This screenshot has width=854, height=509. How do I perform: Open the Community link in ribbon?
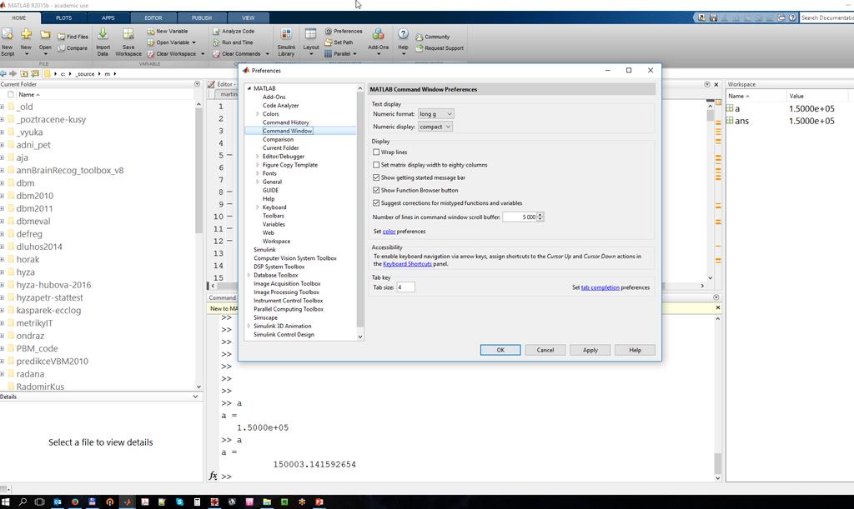(x=433, y=37)
